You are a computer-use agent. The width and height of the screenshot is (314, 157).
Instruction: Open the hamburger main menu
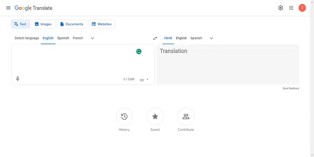point(8,8)
